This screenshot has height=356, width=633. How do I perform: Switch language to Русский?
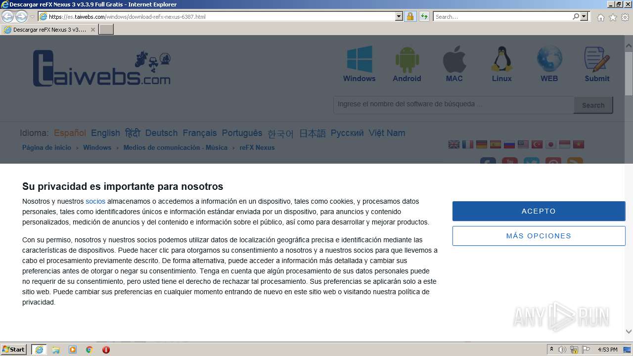347,133
